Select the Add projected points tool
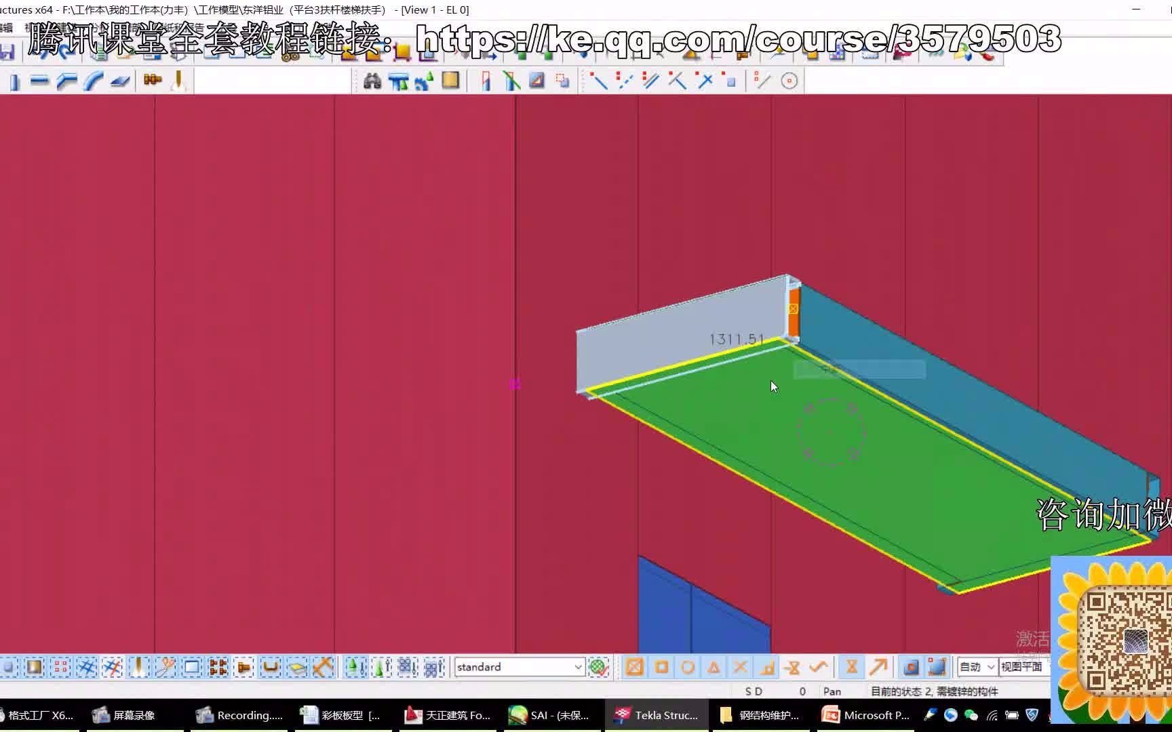 677,81
